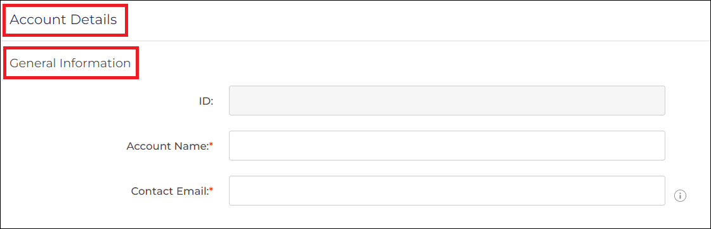The width and height of the screenshot is (711, 229).
Task: Click the "Account Name:" label text
Action: (x=167, y=146)
